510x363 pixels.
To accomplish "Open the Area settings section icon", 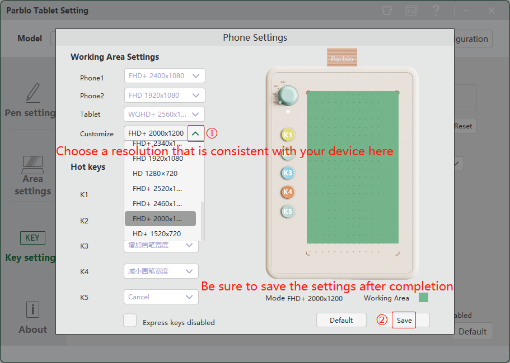I will [x=33, y=165].
